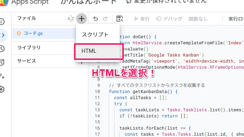Click code line getKanbanData function declaration
The height and width of the screenshot is (137, 244).
click(143, 92)
